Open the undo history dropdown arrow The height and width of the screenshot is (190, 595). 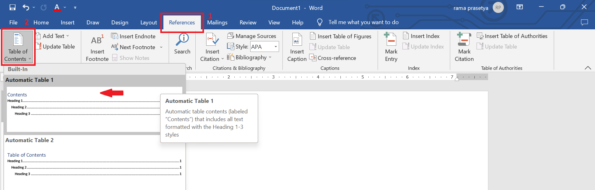33,7
